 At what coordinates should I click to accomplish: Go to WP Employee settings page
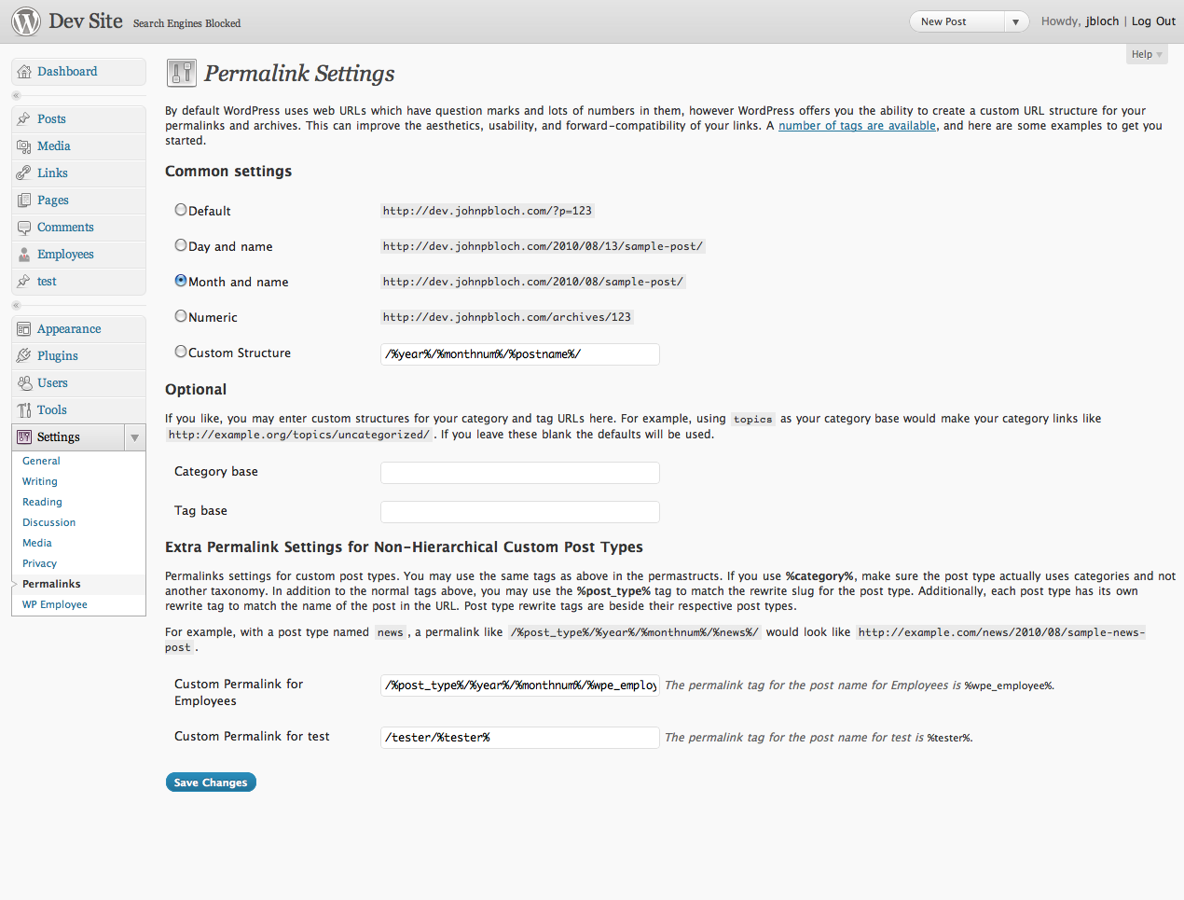tap(55, 604)
